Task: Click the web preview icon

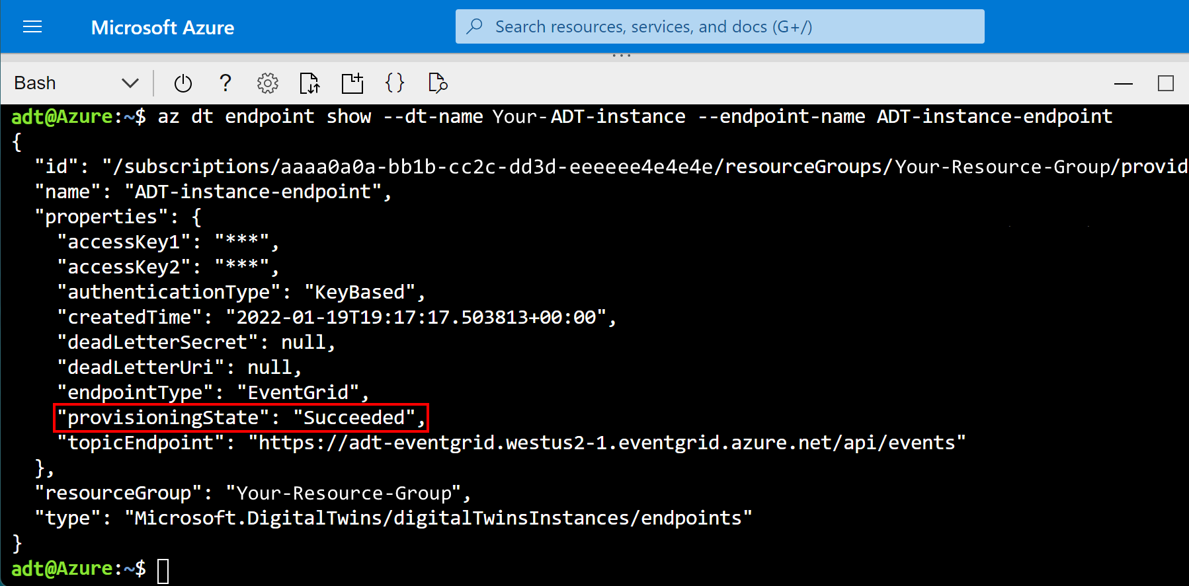Action: pos(438,83)
